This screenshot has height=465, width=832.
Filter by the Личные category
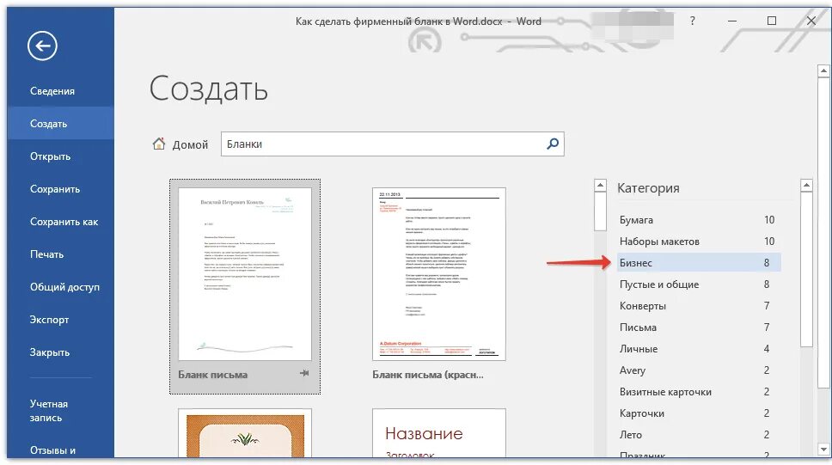coord(699,349)
